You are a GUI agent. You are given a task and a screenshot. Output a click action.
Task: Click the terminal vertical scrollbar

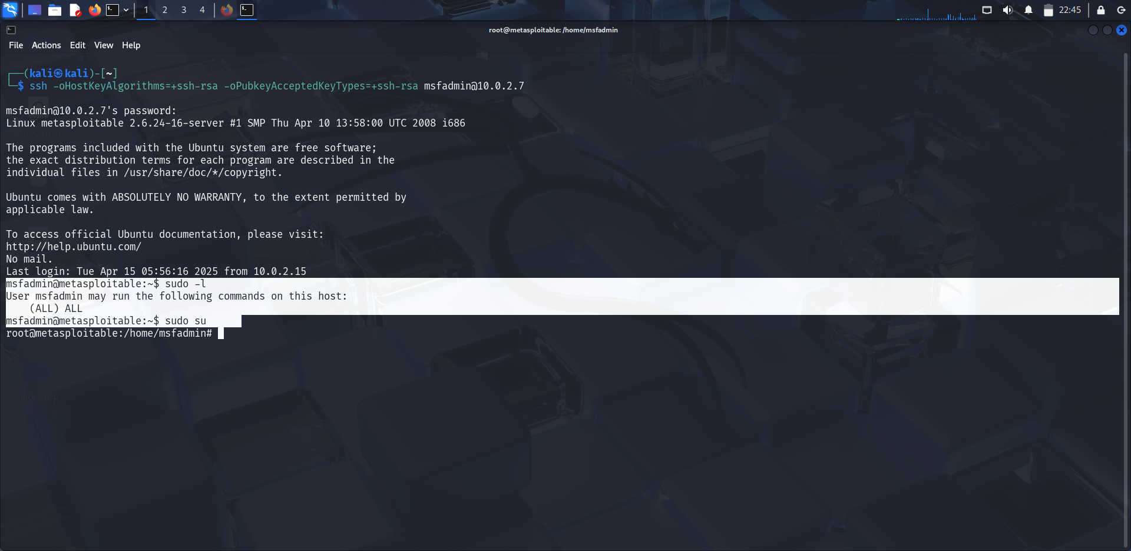[x=1126, y=300]
